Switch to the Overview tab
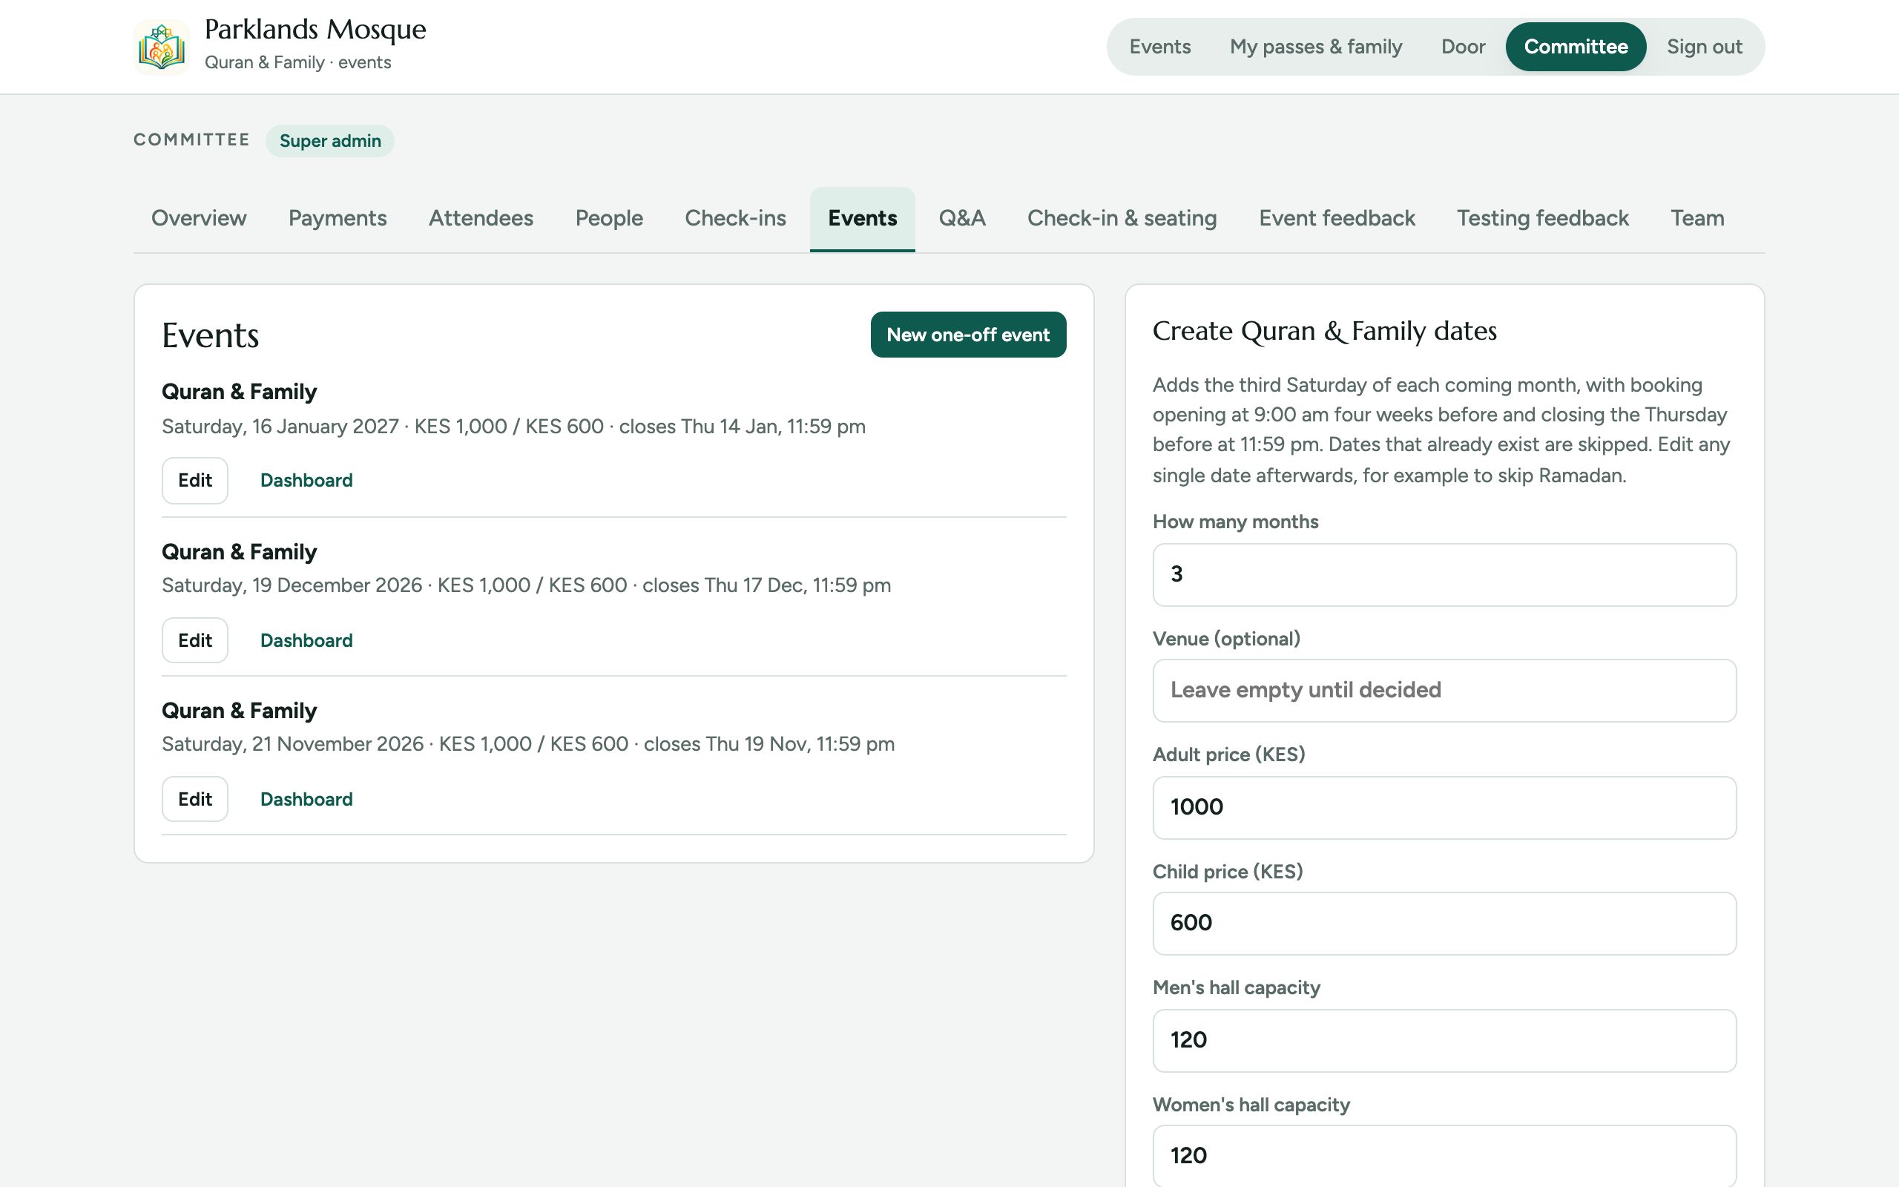The width and height of the screenshot is (1899, 1187). [199, 218]
